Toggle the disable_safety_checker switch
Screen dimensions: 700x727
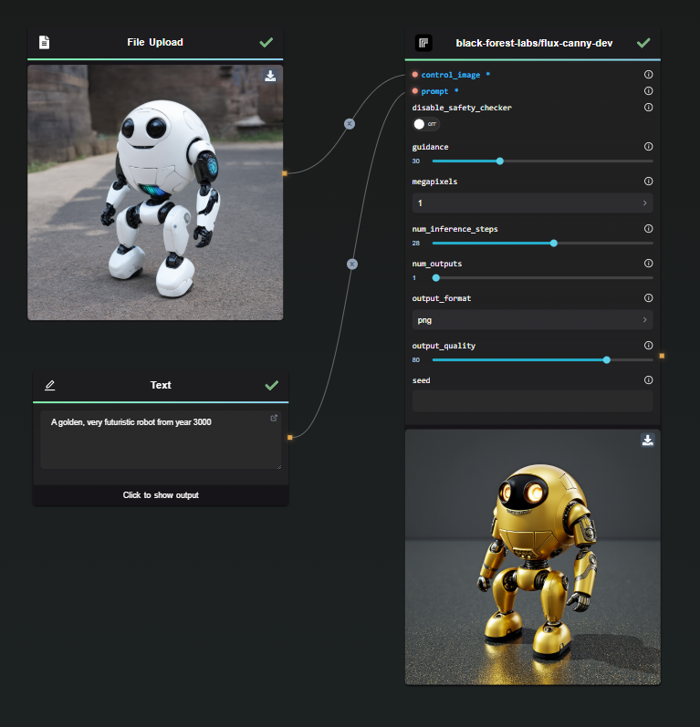(x=426, y=124)
